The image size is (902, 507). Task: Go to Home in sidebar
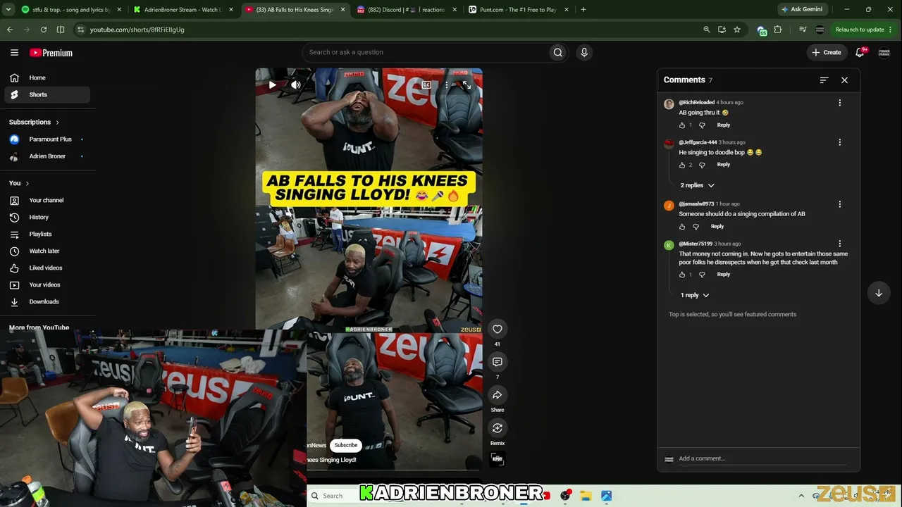[x=47, y=77]
